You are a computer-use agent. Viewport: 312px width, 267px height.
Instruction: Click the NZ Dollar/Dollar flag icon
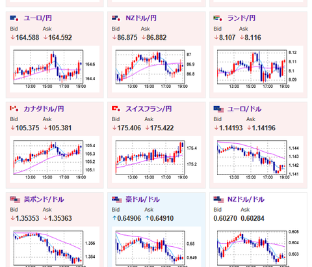218,199
